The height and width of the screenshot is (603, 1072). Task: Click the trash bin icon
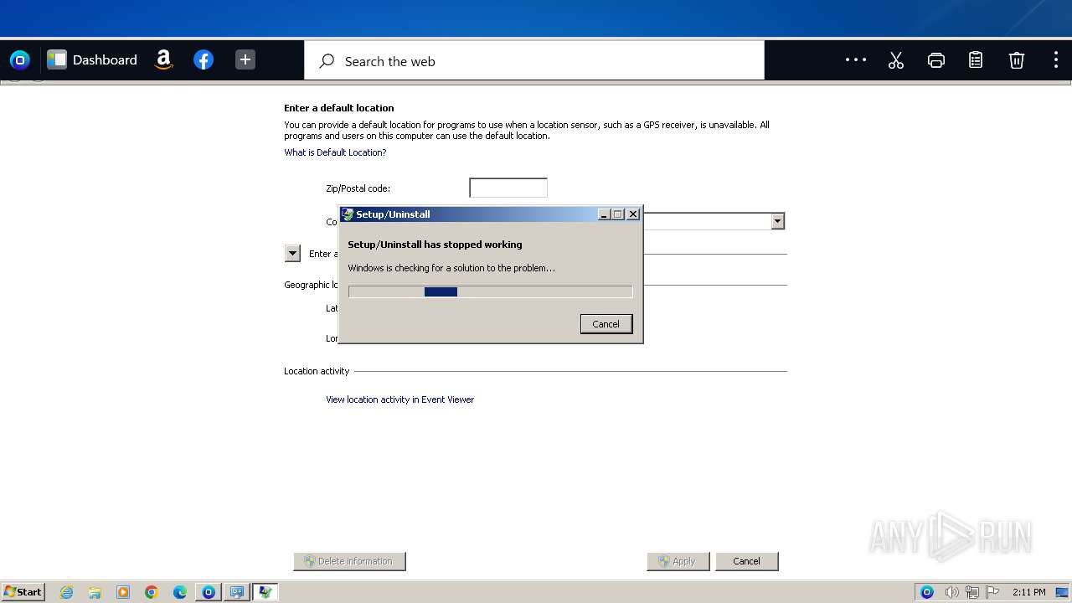coord(1016,60)
